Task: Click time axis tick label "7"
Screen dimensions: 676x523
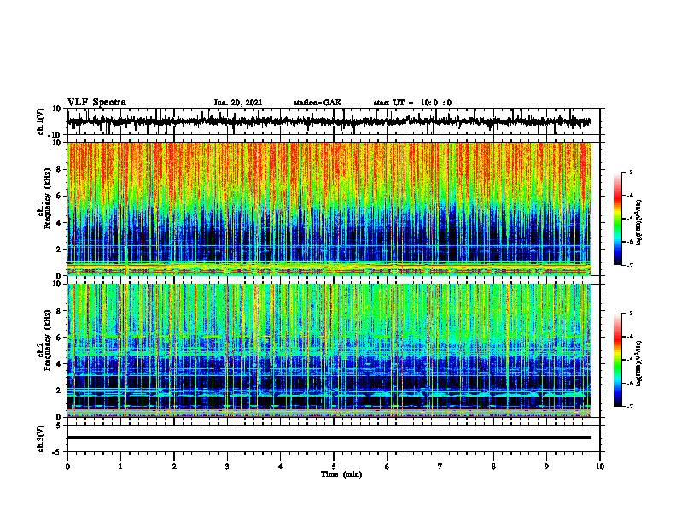Action: pyautogui.click(x=440, y=467)
